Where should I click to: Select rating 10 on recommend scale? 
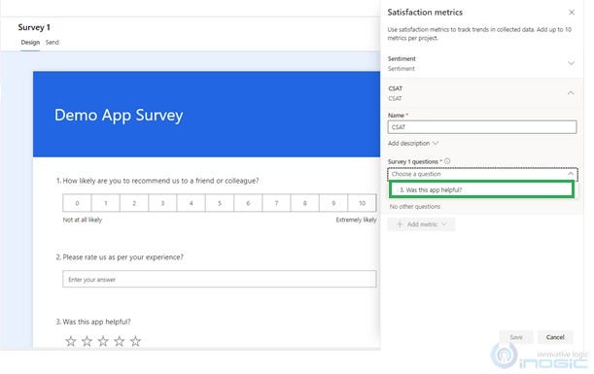coord(363,203)
